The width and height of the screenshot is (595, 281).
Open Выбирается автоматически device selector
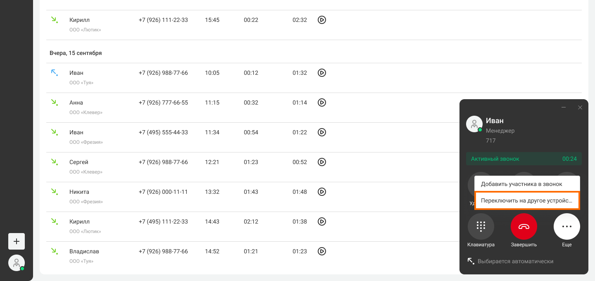(511, 261)
